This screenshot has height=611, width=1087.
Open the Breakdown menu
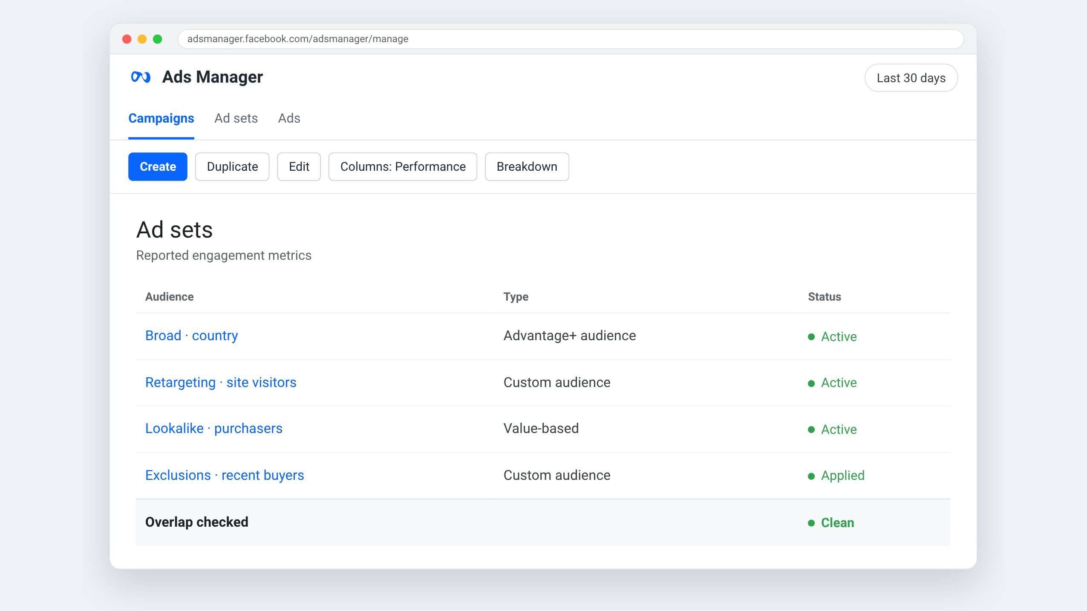coord(527,166)
